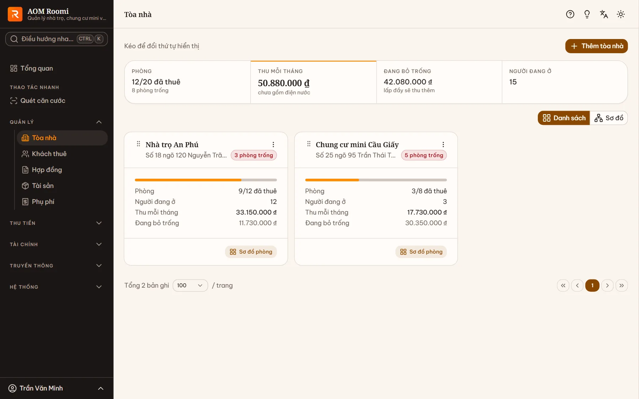639x399 pixels.
Task: Toggle the light/dark theme sun icon
Action: pyautogui.click(x=621, y=14)
